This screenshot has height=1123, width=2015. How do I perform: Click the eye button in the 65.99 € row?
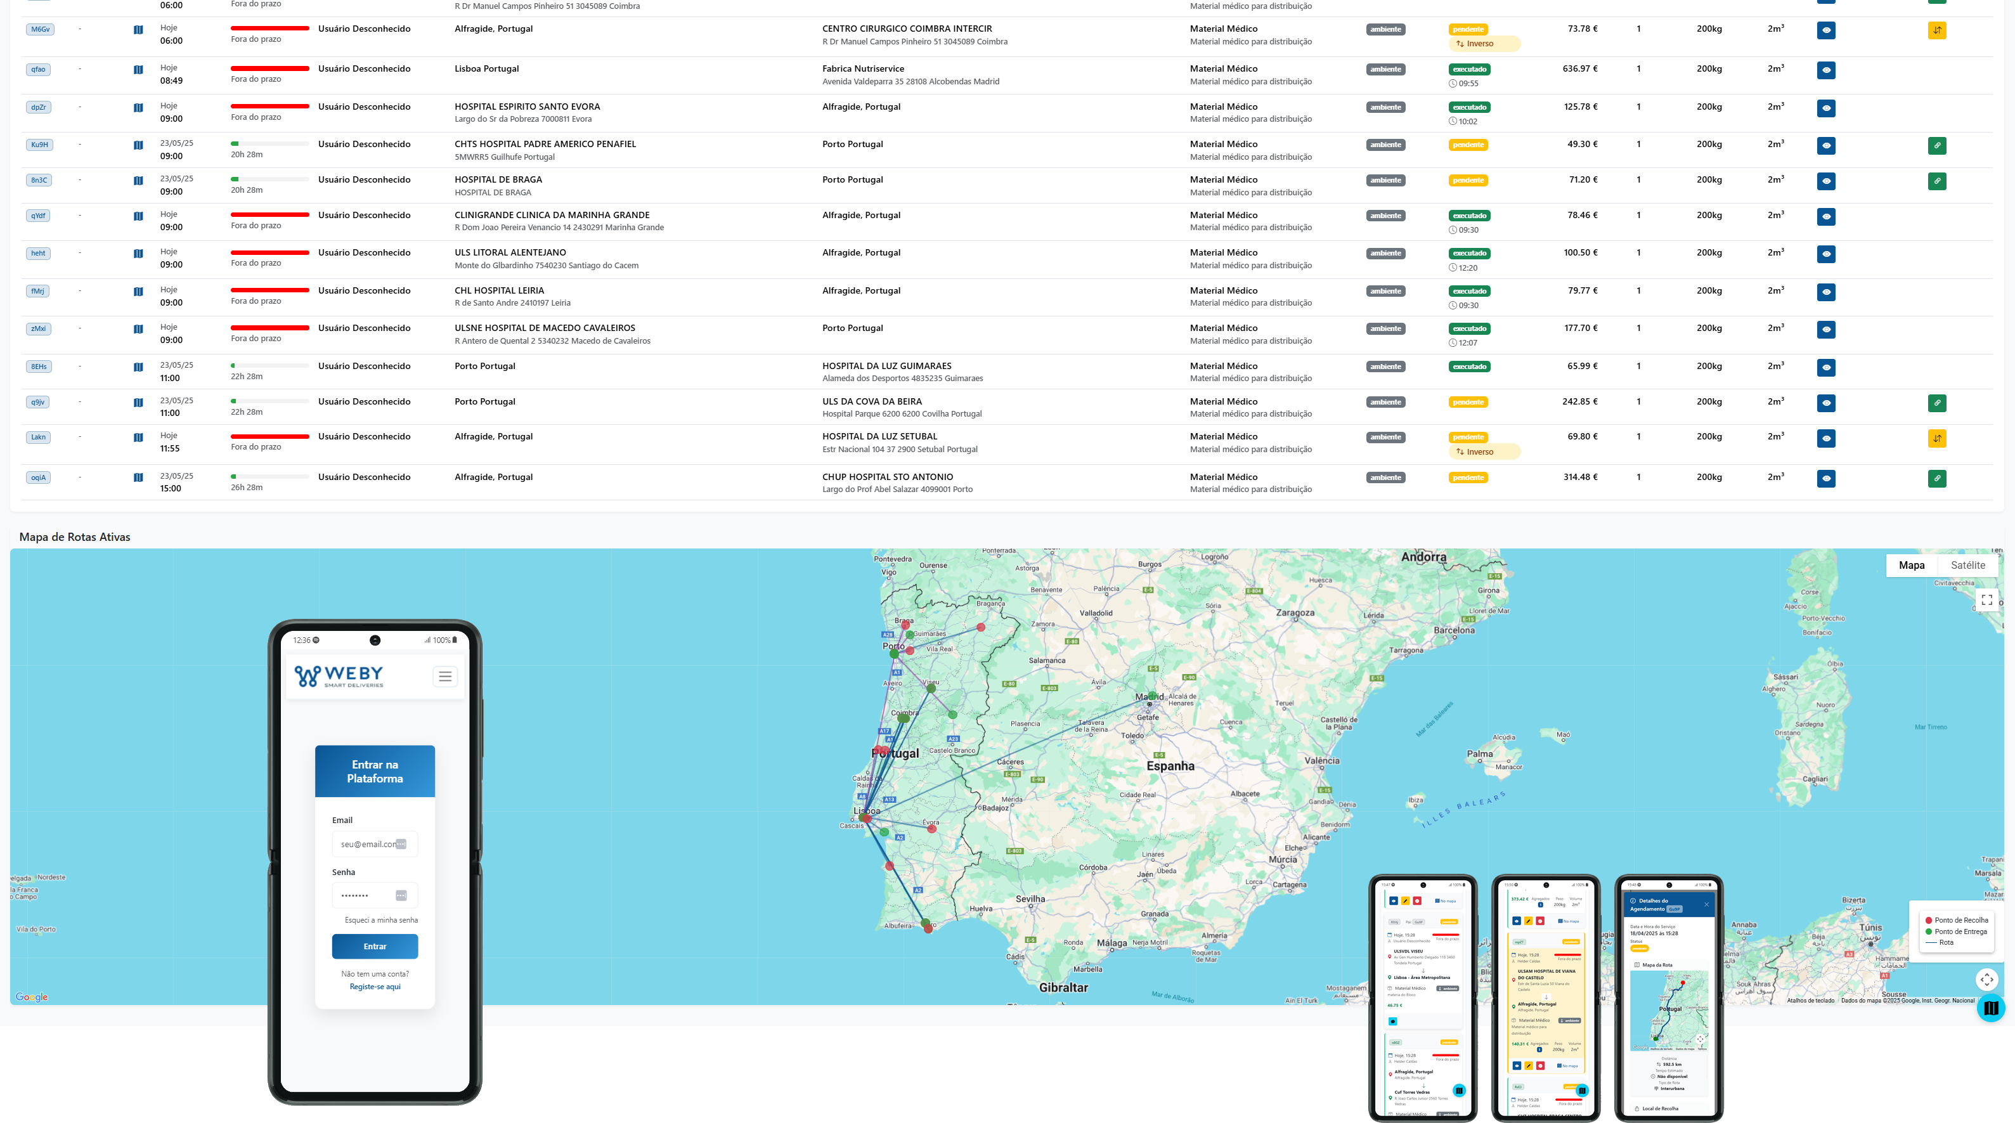coord(1825,368)
